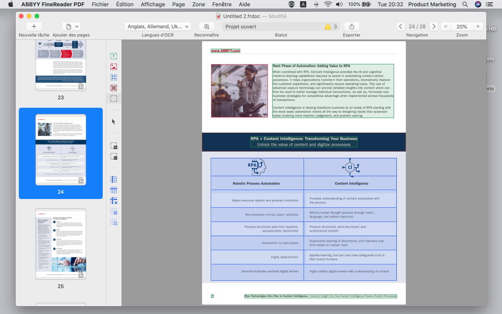Click the 'Highly deterministic' cell
502x314 pixels.
257,257
